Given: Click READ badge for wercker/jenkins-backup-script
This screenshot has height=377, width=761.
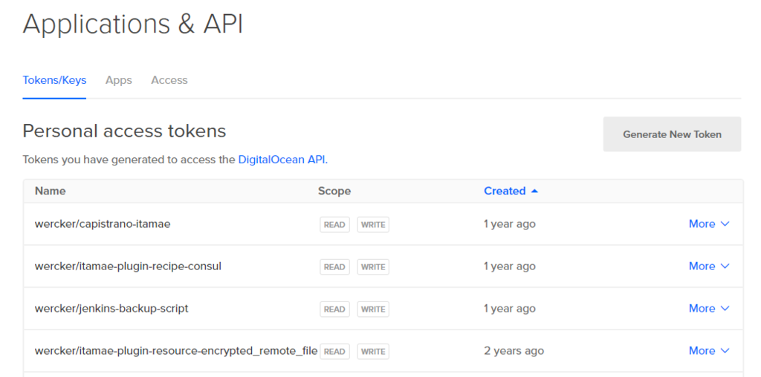Looking at the screenshot, I should [334, 309].
